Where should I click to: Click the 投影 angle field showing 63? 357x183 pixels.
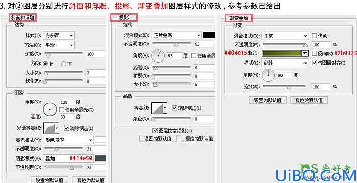[174, 55]
